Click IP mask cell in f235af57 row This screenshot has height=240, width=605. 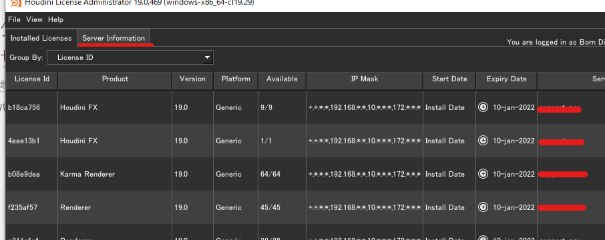(x=365, y=207)
